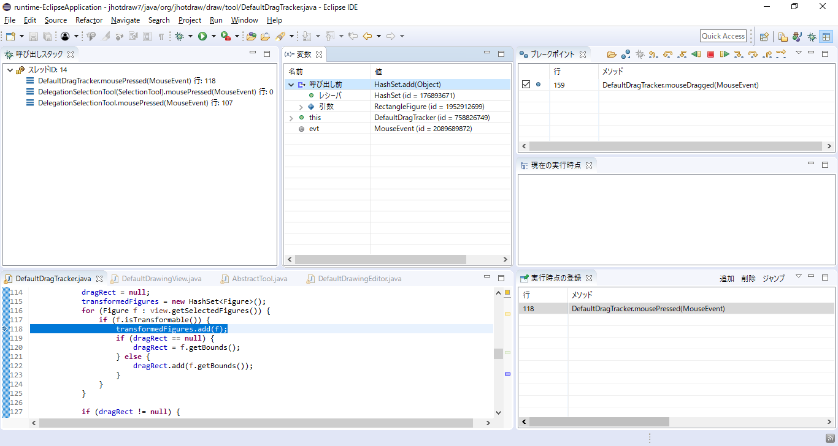Expand the this DefaultDragTracker variable
The width and height of the screenshot is (838, 446).
pyautogui.click(x=291, y=118)
